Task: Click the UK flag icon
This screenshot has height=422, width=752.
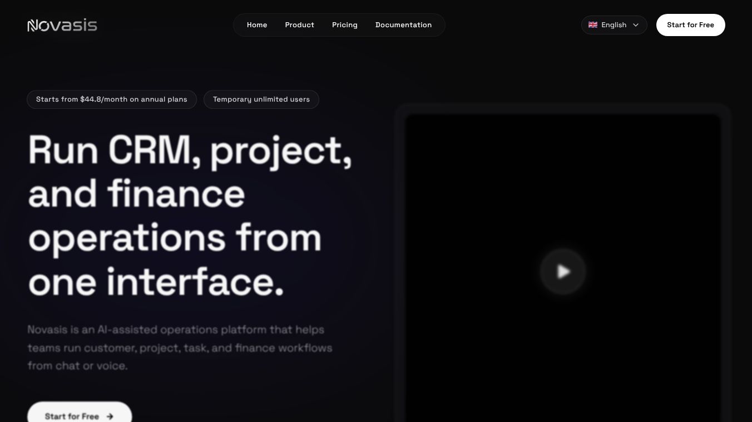Action: tap(593, 25)
